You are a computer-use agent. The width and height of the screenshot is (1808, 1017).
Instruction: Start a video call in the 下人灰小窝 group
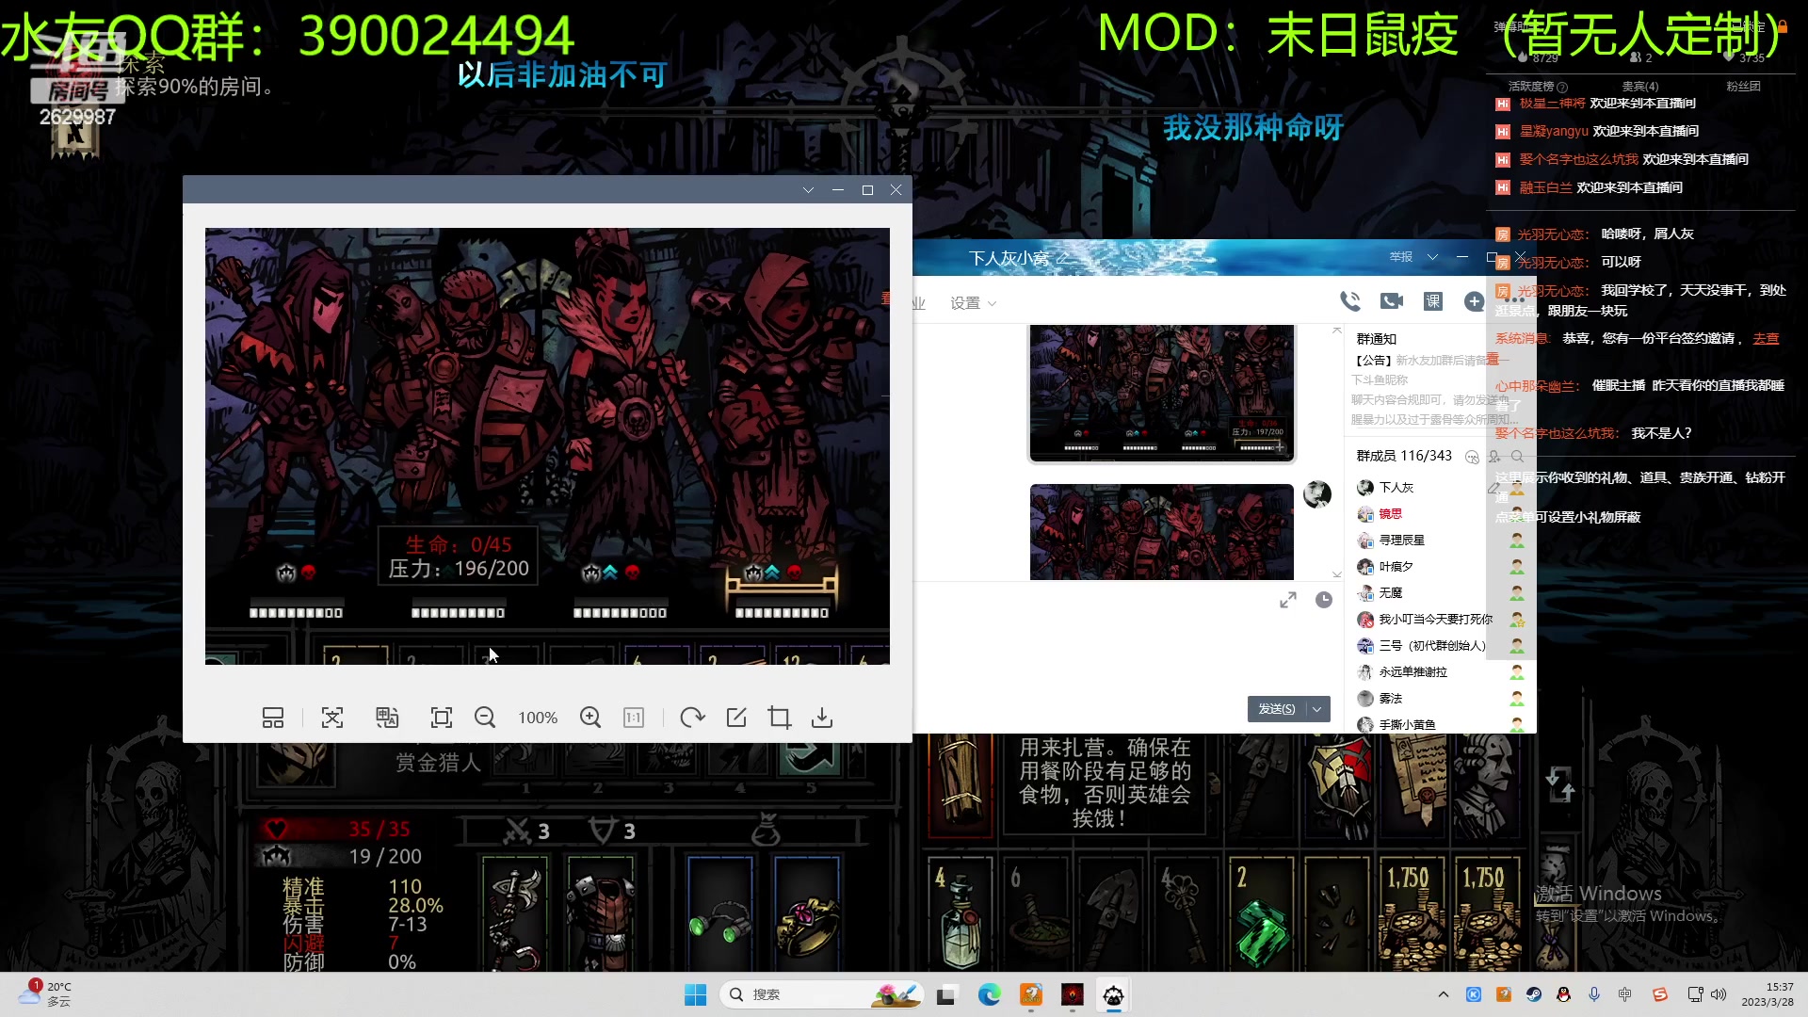pos(1391,301)
